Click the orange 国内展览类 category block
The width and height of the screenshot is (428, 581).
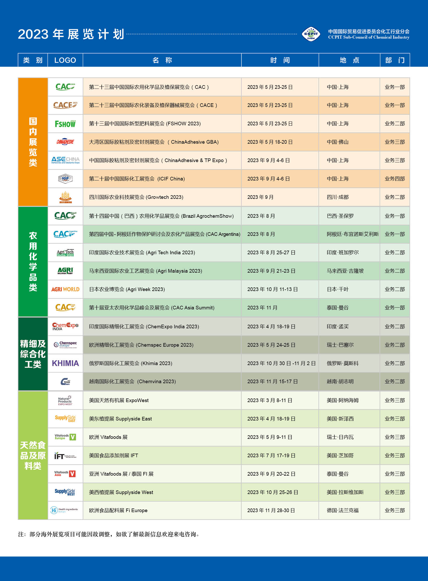(33, 142)
